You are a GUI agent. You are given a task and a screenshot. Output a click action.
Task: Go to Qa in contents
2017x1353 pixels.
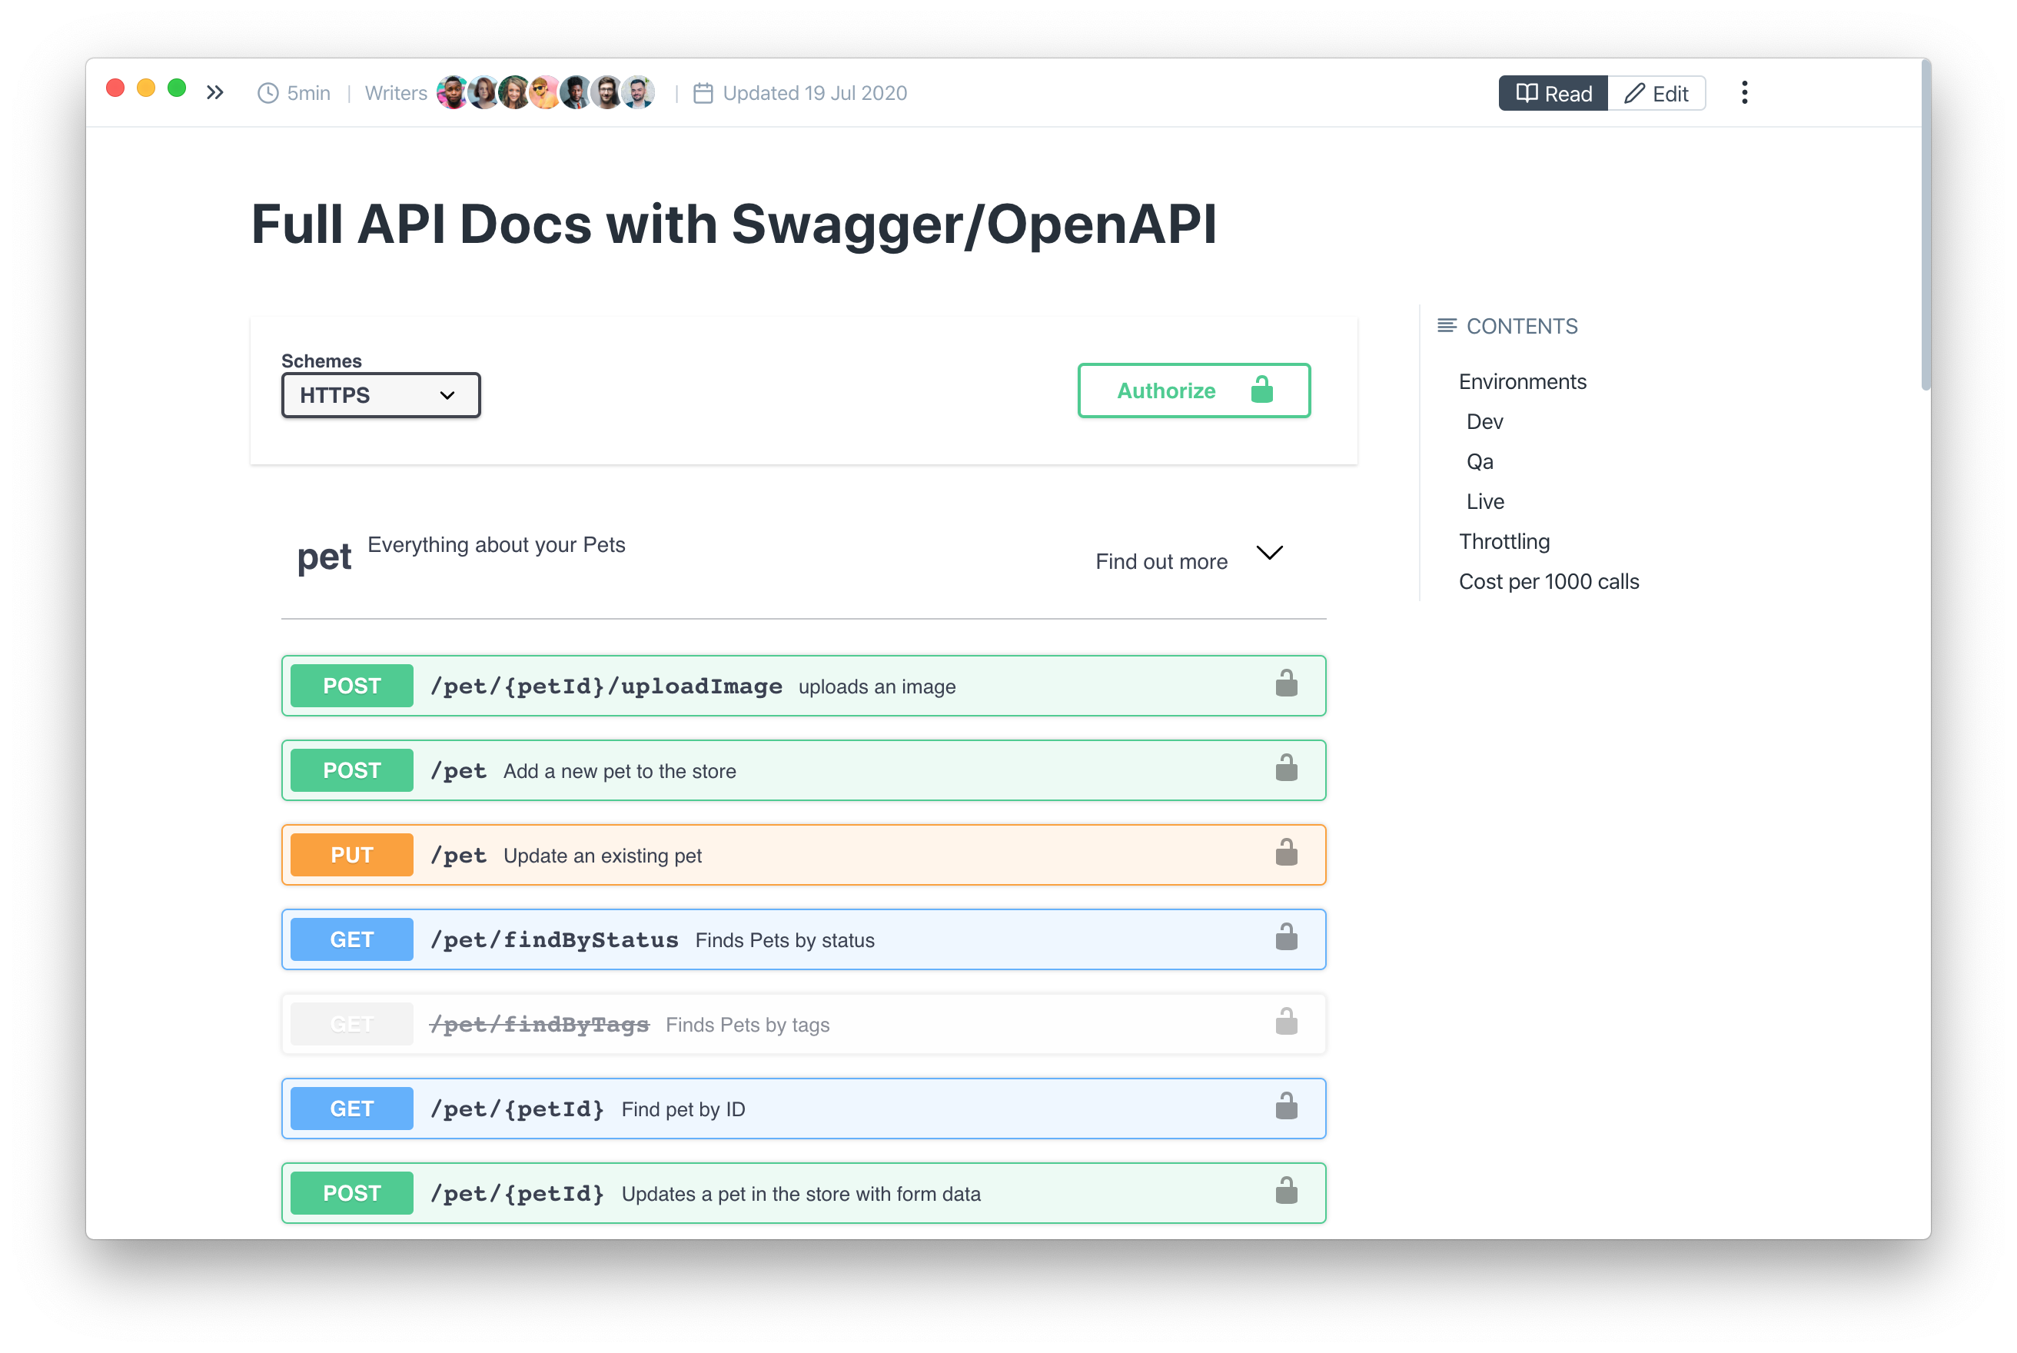point(1480,462)
